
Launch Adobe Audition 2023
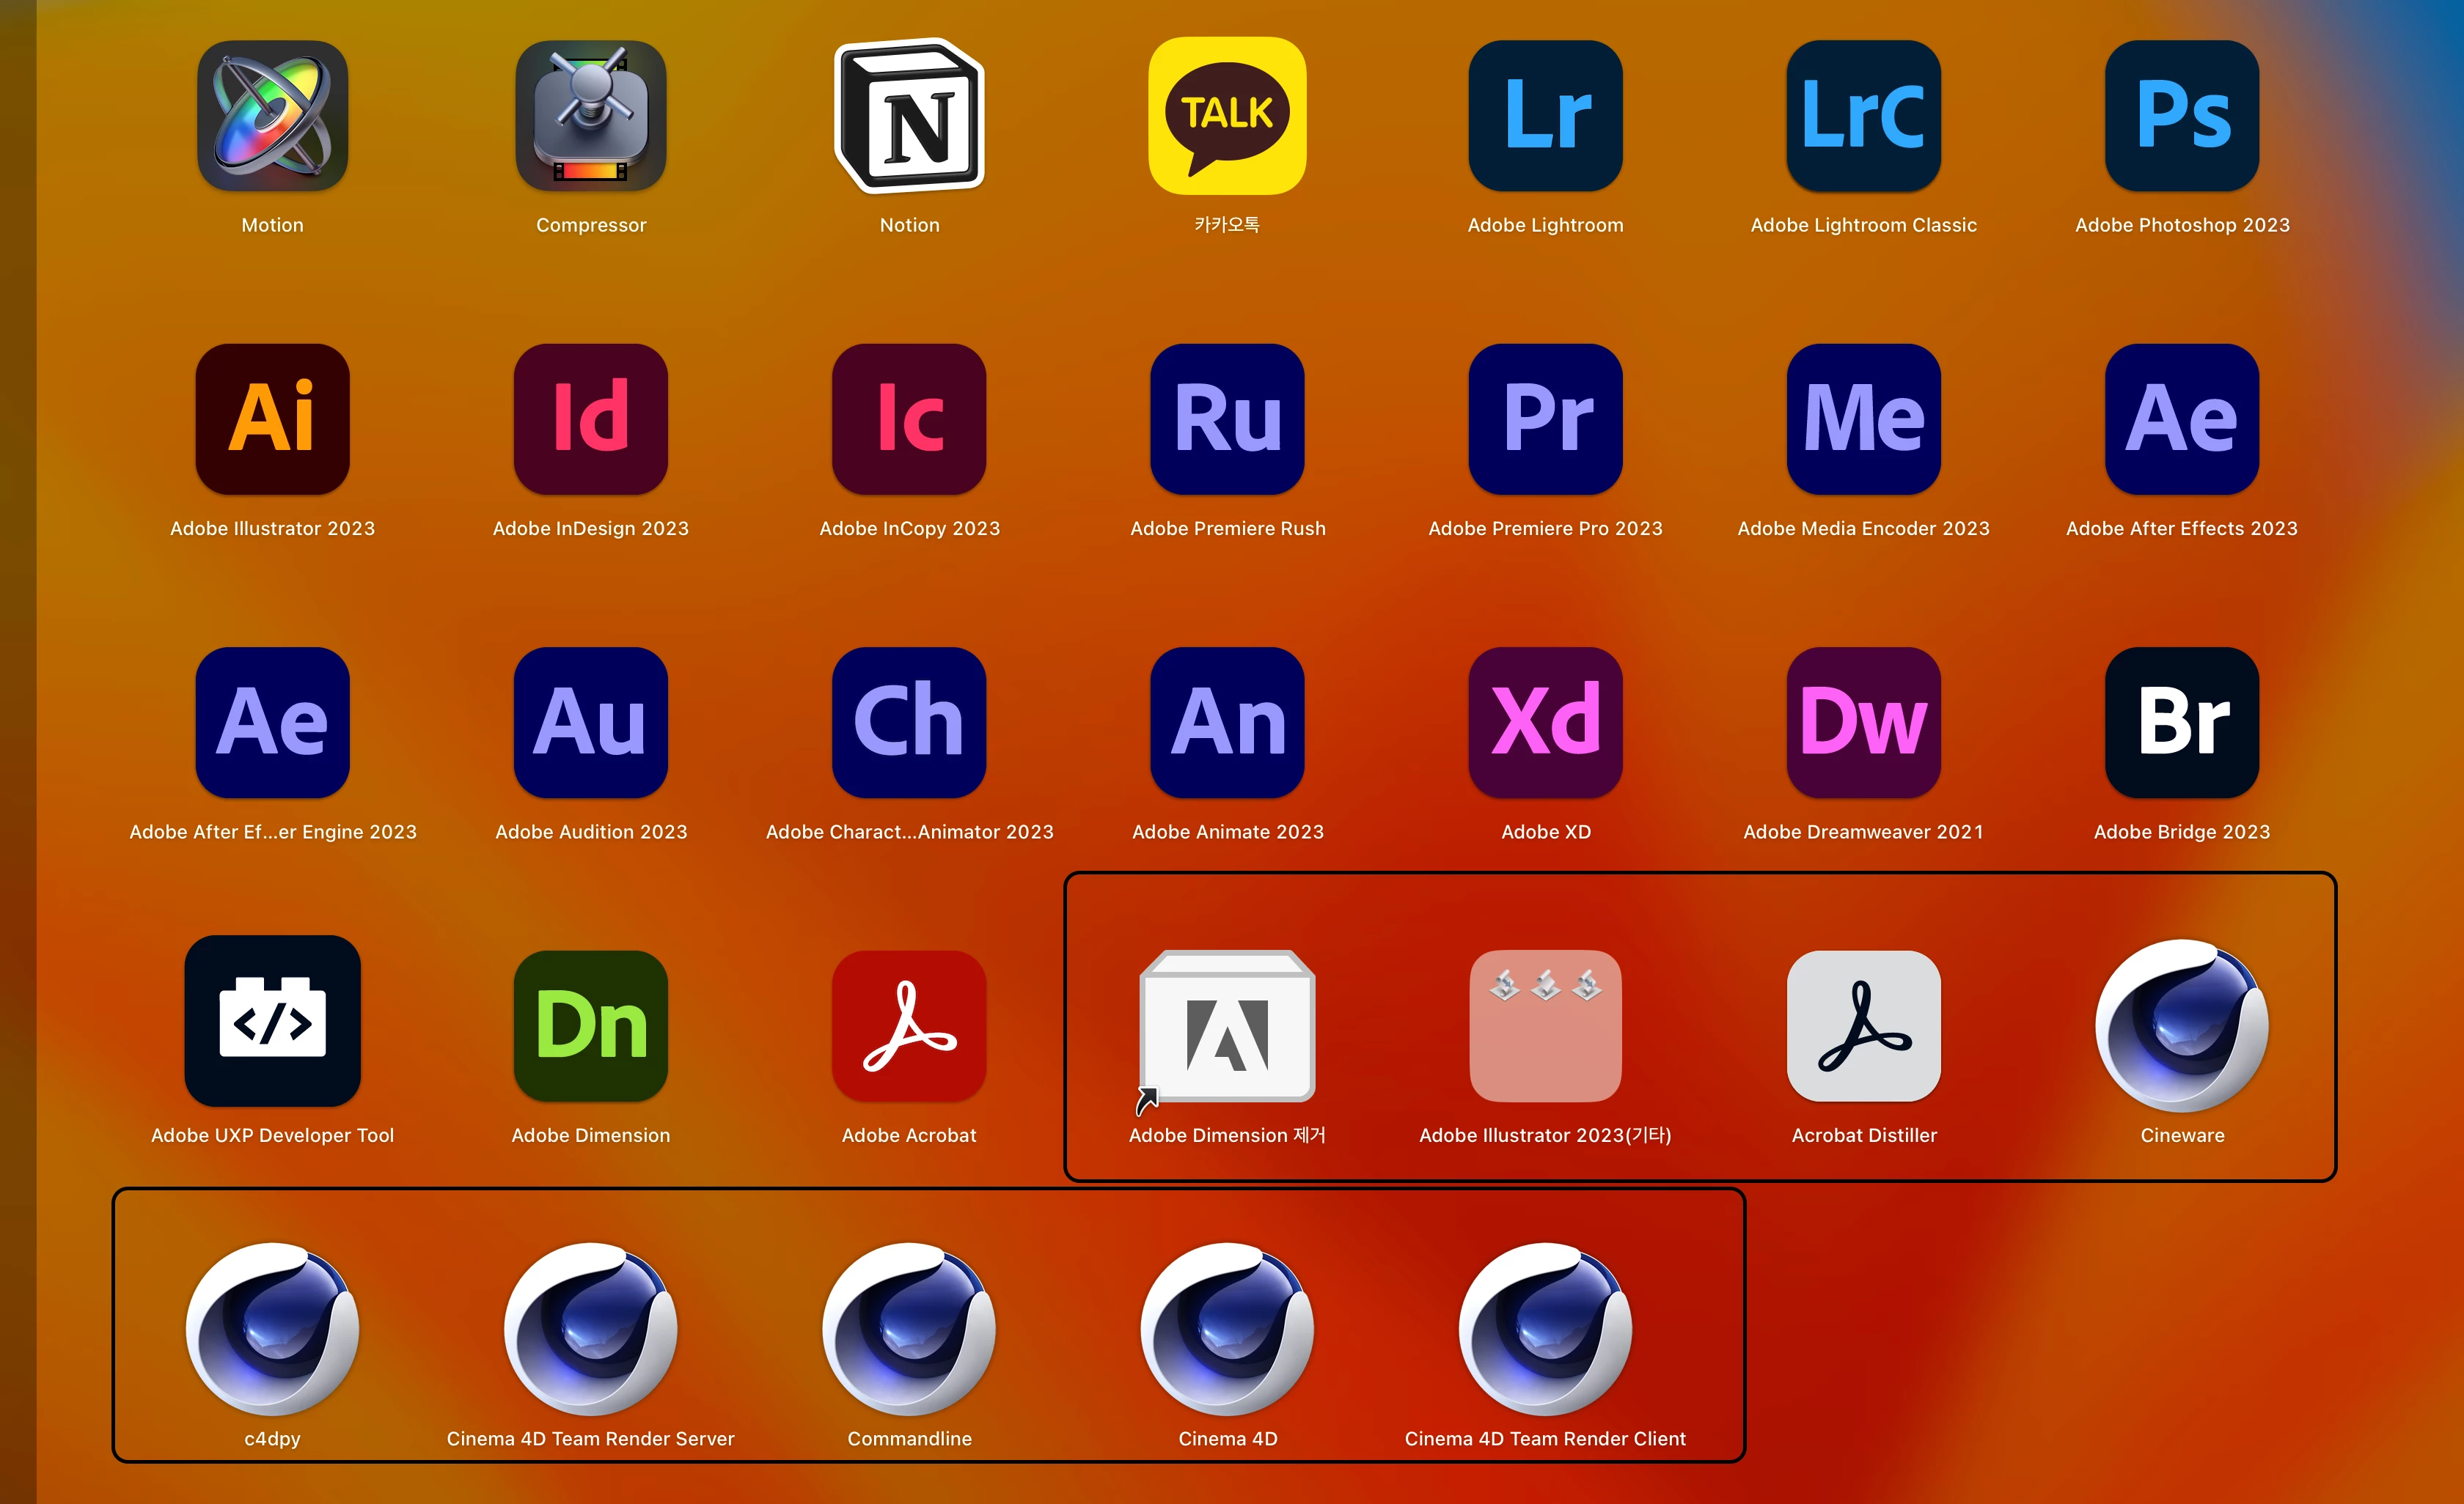(x=591, y=723)
